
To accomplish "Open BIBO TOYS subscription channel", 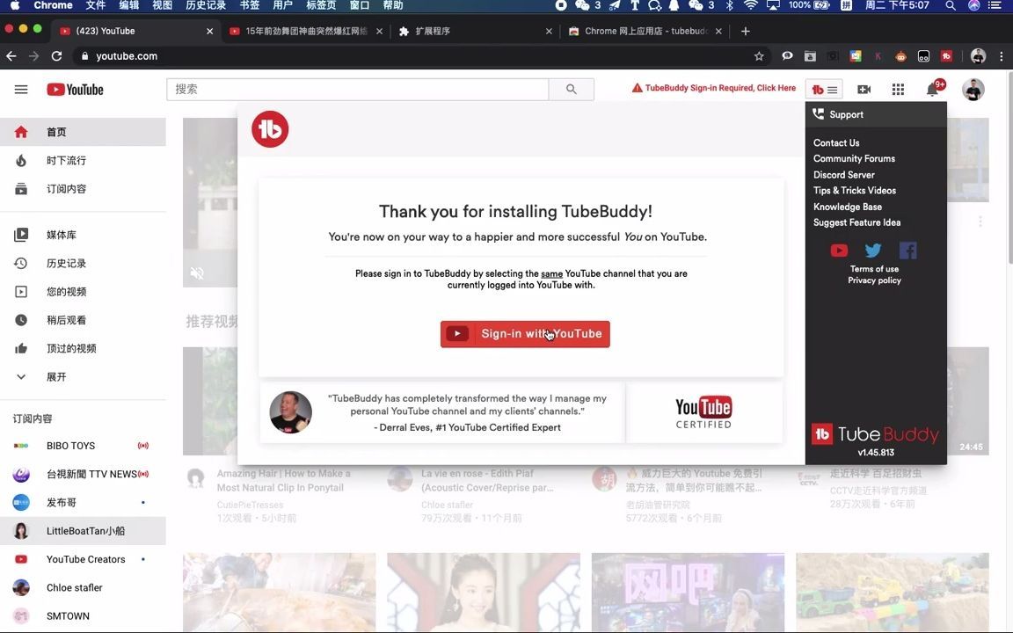I will [x=83, y=446].
